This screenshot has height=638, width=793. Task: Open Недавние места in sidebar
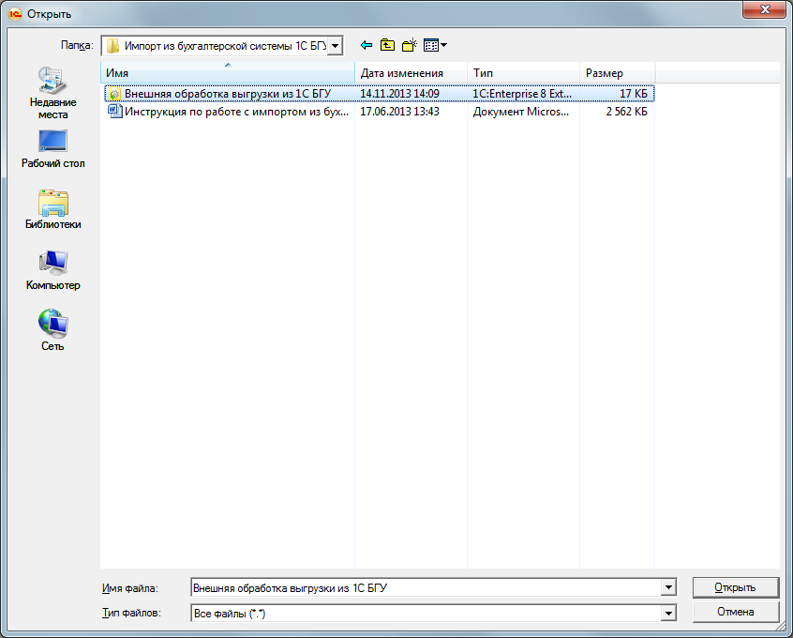point(52,94)
